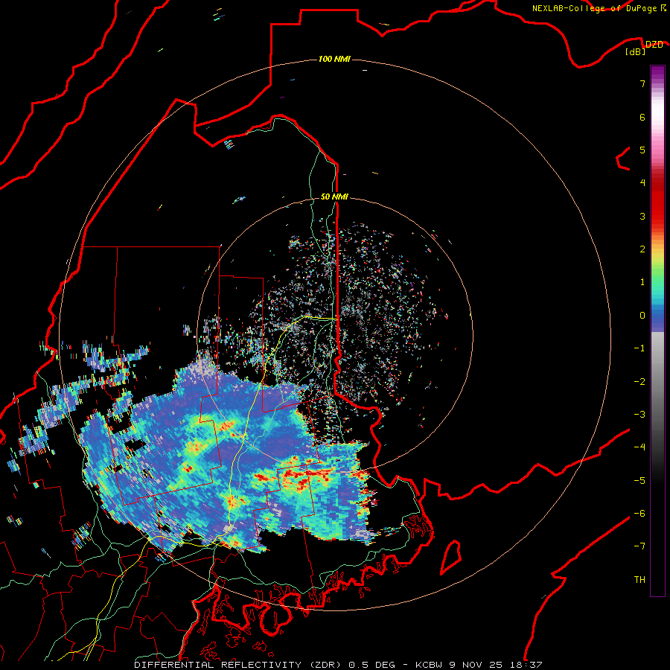Click the 3 tick label on color scale
Image resolution: width=670 pixels, height=670 pixels.
[642, 216]
